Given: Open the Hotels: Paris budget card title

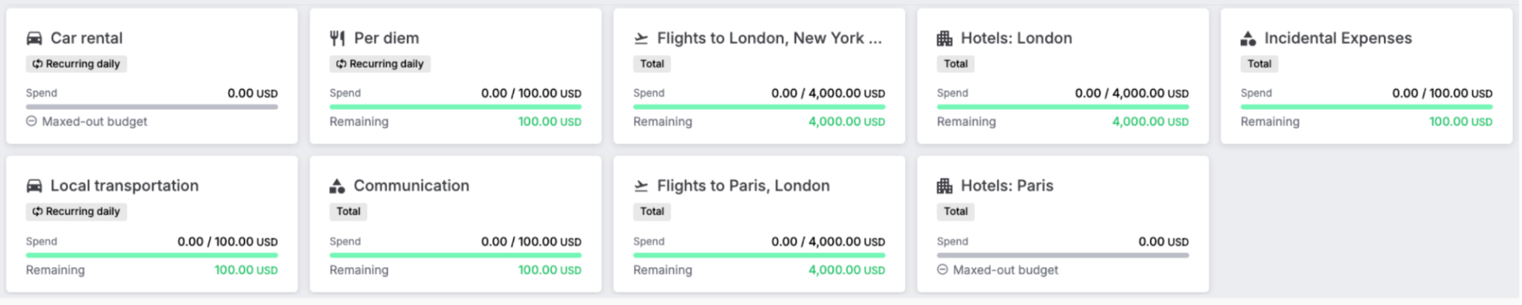Looking at the screenshot, I should pos(1006,186).
